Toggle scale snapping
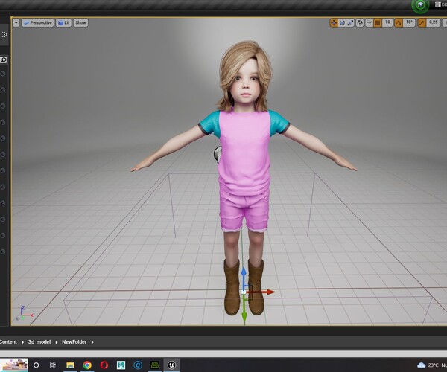The width and height of the screenshot is (447, 372). (x=421, y=23)
